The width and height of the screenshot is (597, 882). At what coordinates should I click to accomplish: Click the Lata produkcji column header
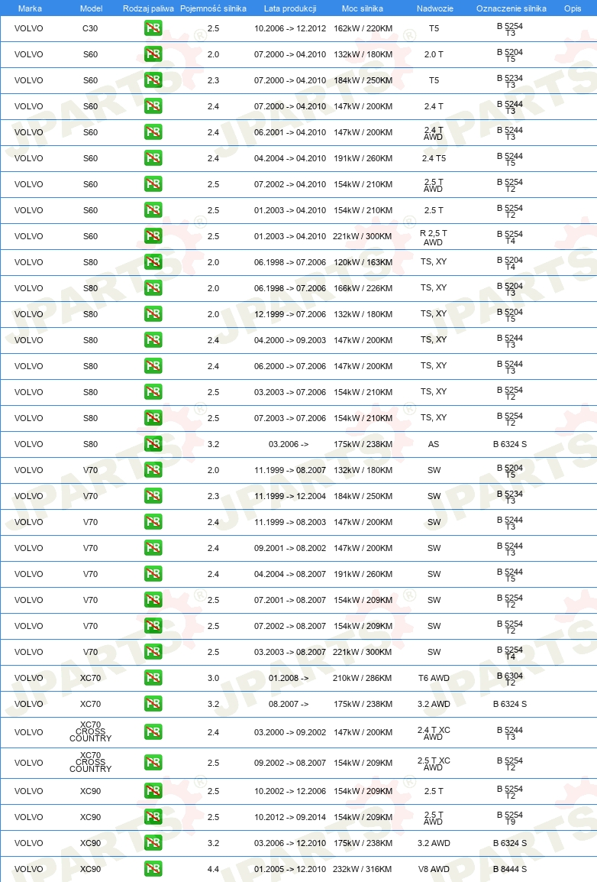290,8
